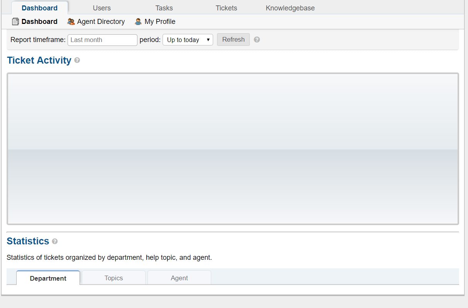Click the statistics description text
The image size is (468, 308).
[x=109, y=258]
